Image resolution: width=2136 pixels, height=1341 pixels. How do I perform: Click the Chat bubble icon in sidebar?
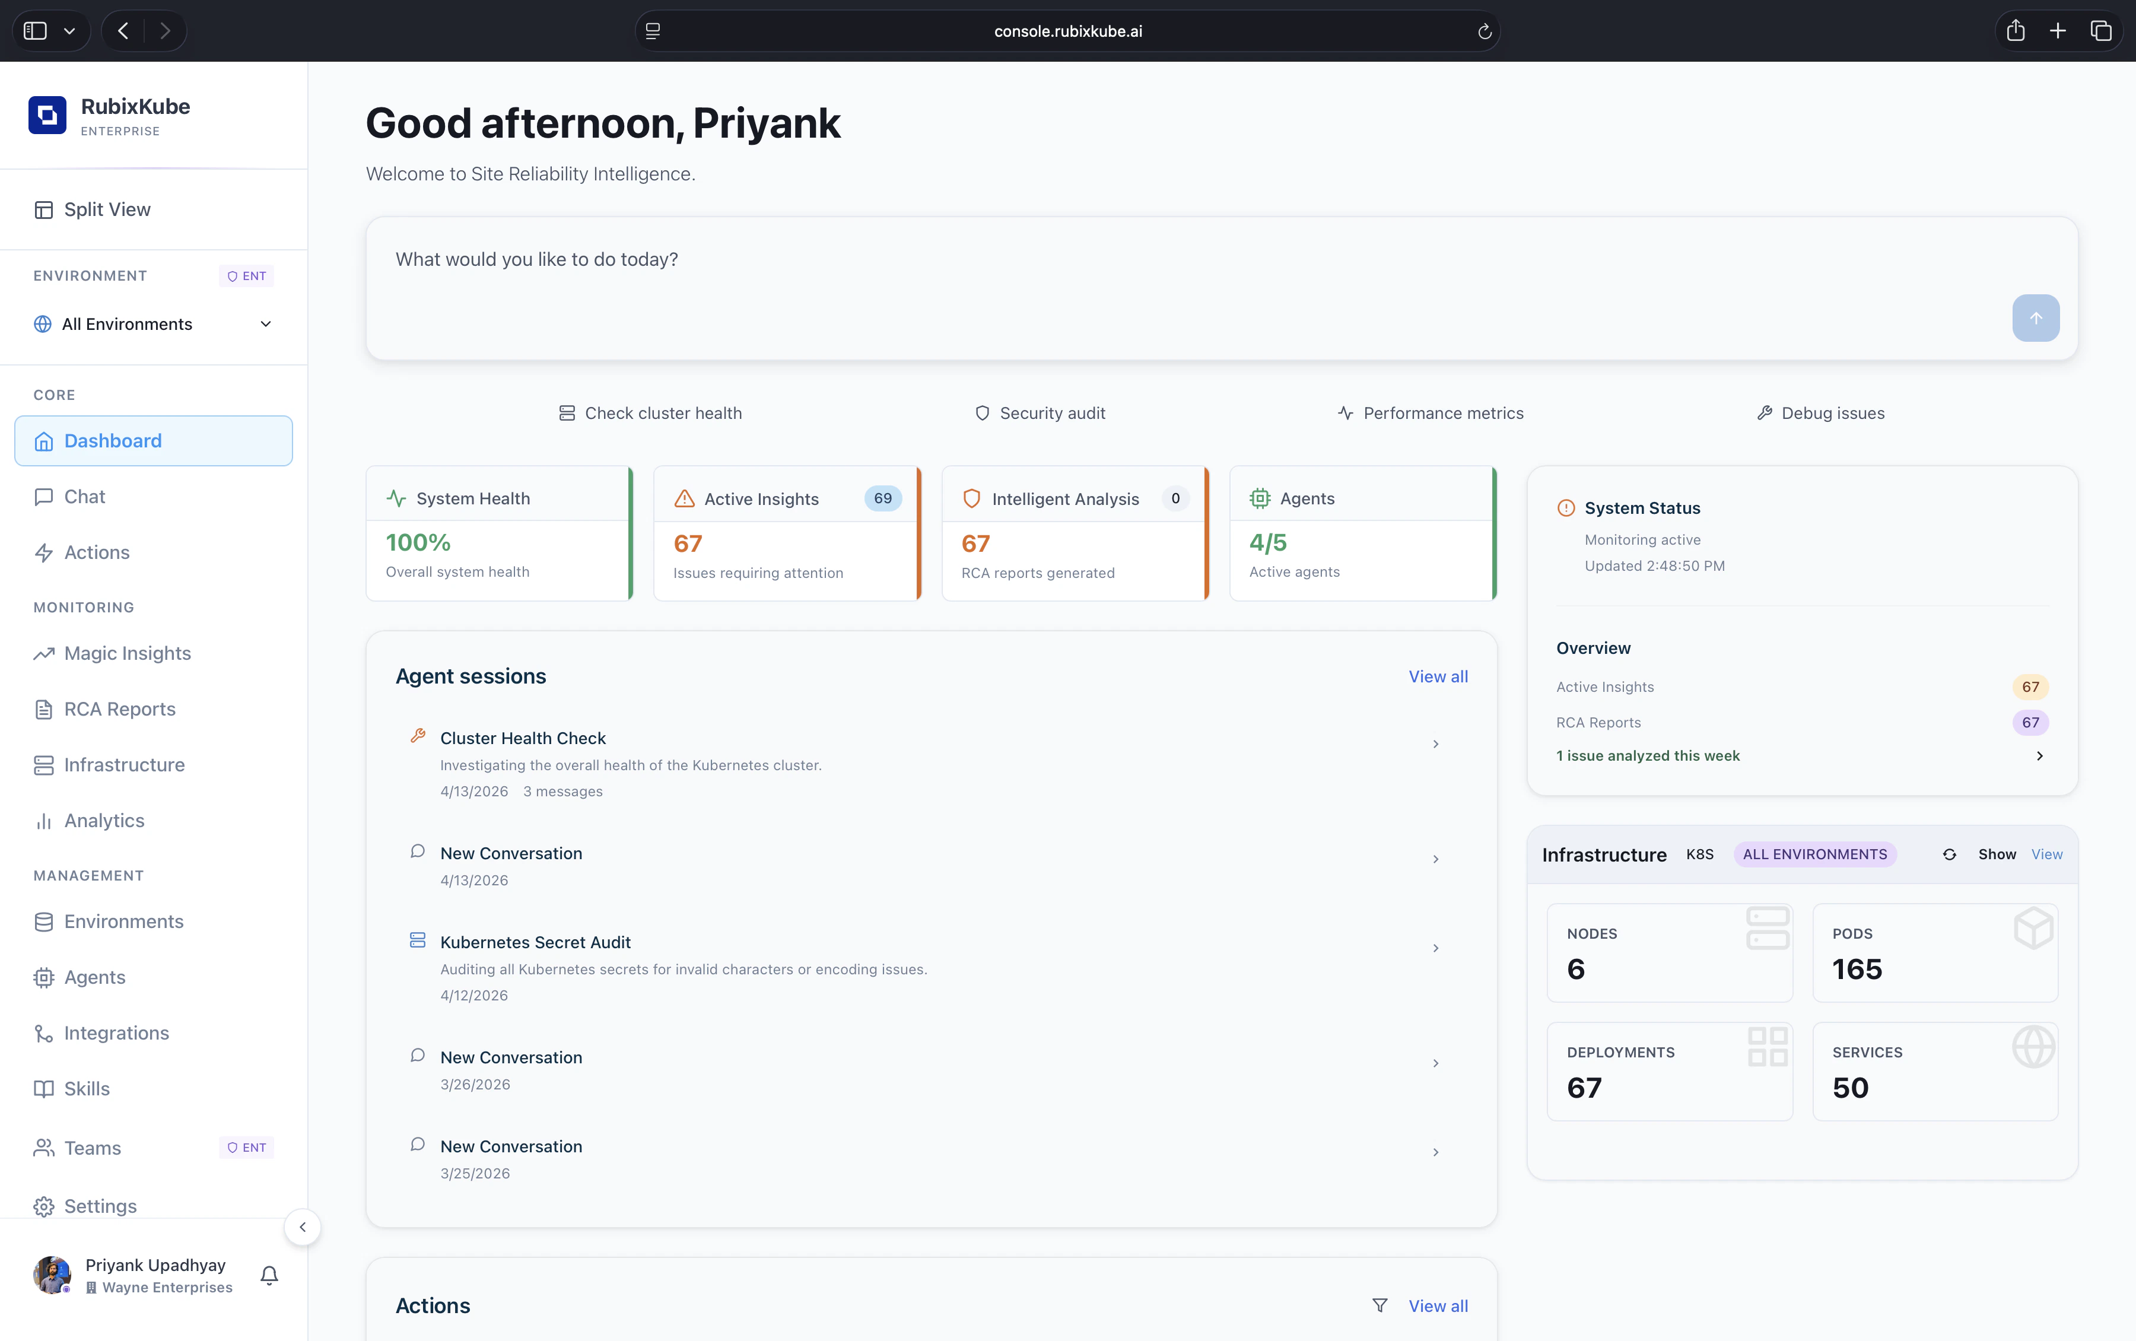(44, 496)
